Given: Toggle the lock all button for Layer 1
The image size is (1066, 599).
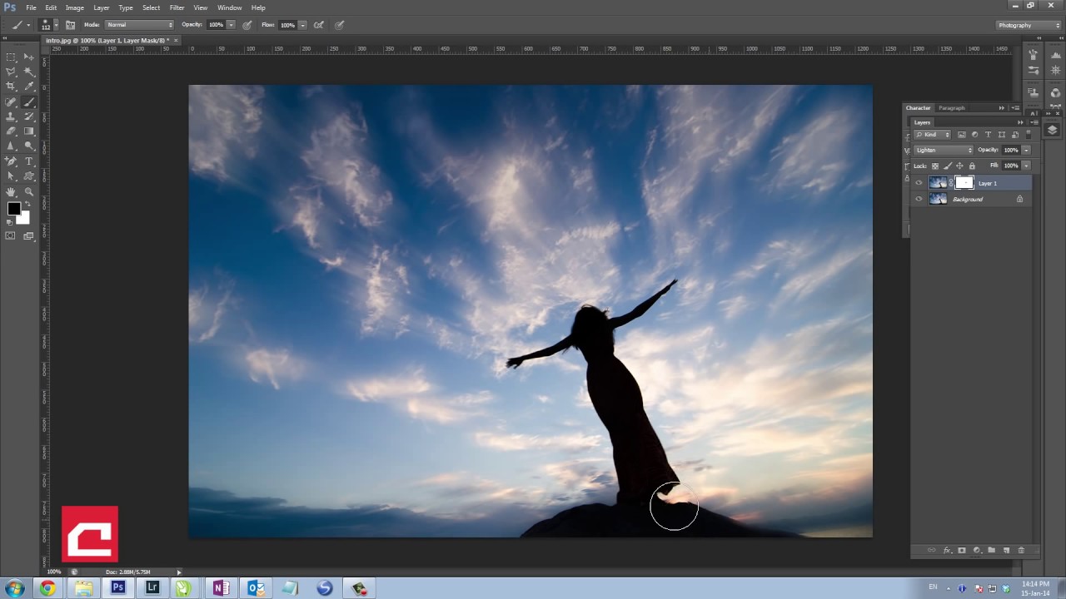Looking at the screenshot, I should (972, 166).
